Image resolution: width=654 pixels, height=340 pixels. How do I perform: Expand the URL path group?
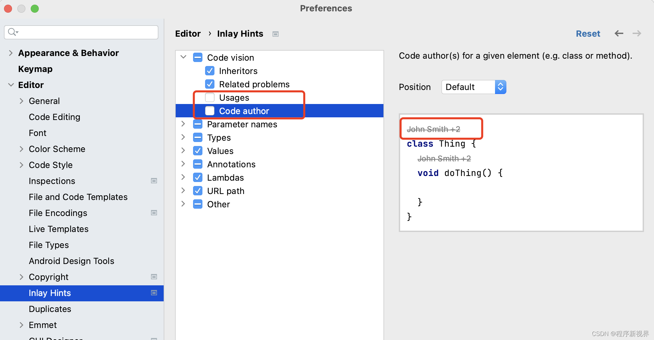click(183, 190)
